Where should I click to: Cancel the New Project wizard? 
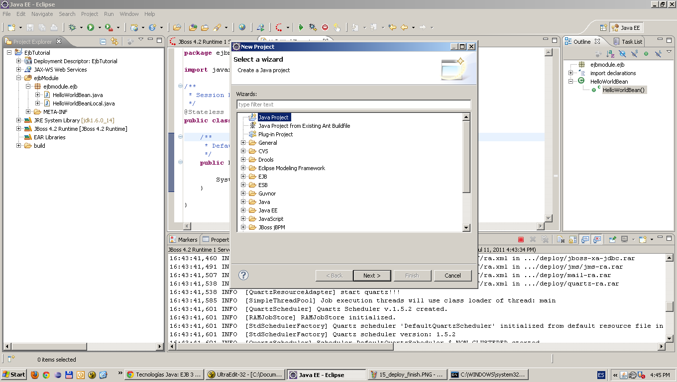(x=452, y=275)
